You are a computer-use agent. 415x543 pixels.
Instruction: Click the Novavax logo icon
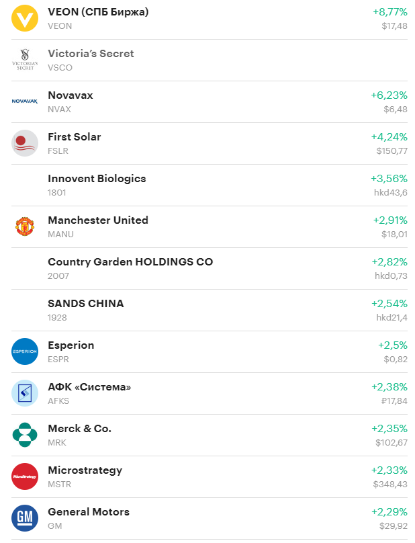[25, 101]
